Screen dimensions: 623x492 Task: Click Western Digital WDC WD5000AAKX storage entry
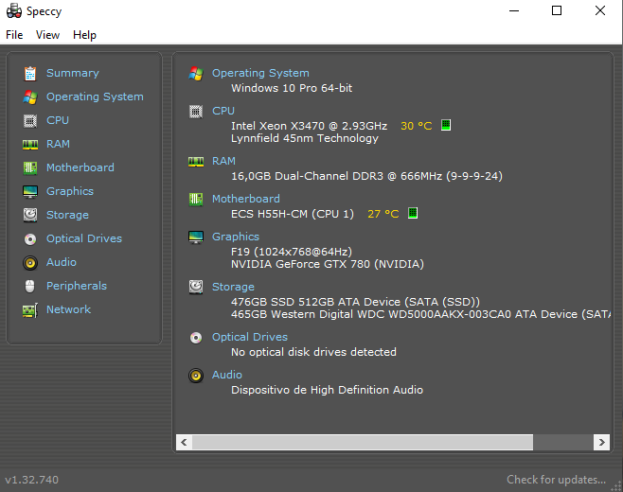coord(420,314)
